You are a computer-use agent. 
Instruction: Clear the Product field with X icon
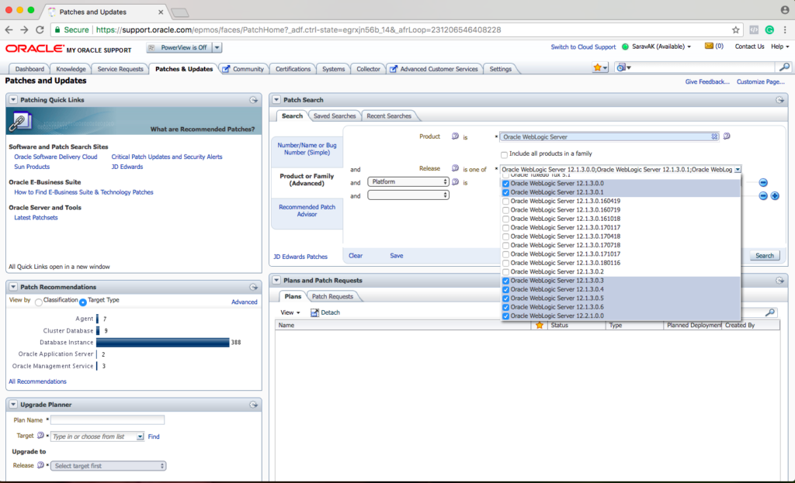click(x=714, y=136)
